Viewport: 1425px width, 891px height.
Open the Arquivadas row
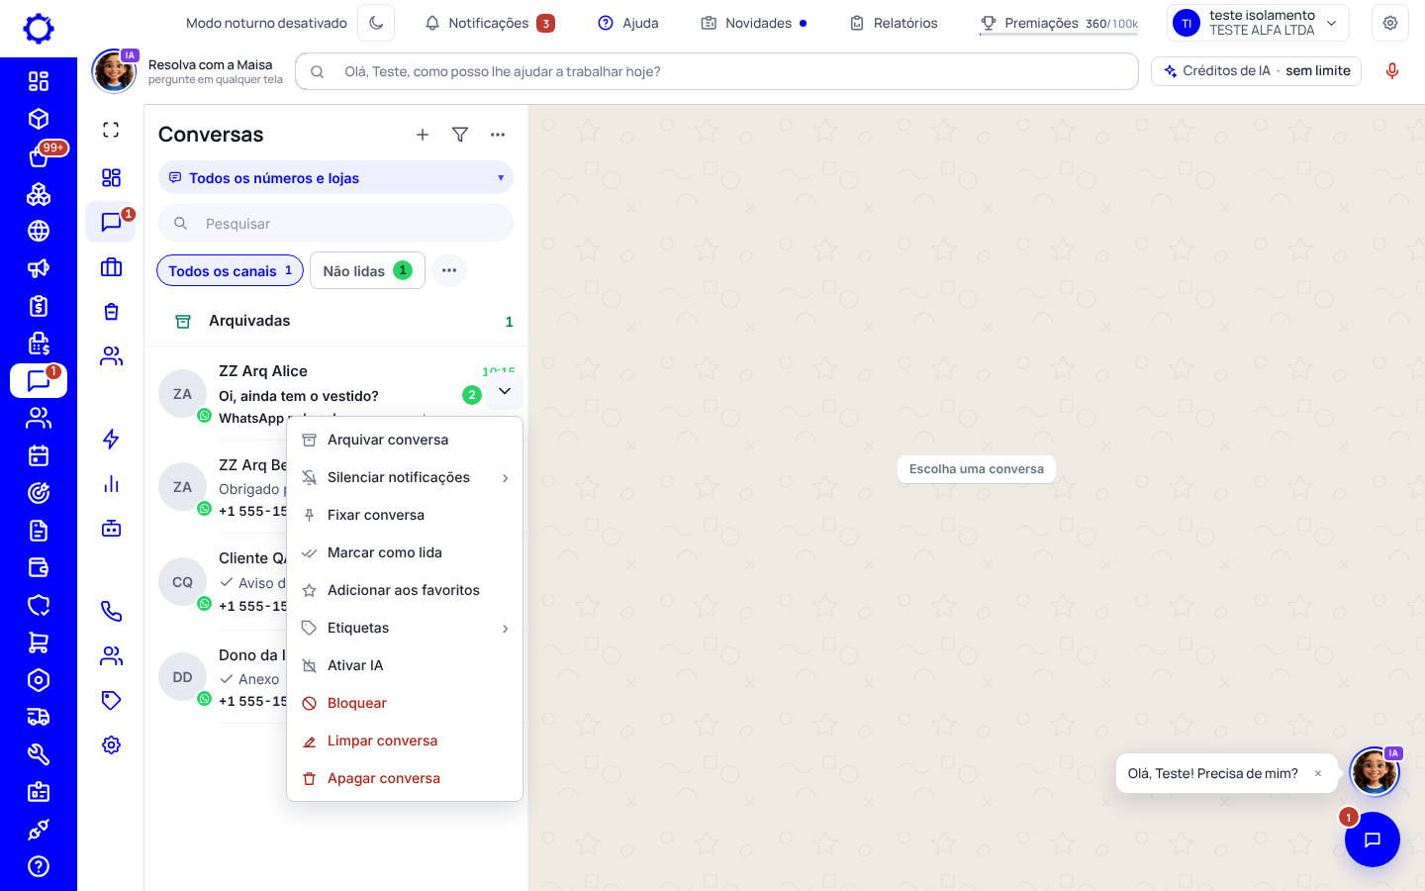coord(335,321)
